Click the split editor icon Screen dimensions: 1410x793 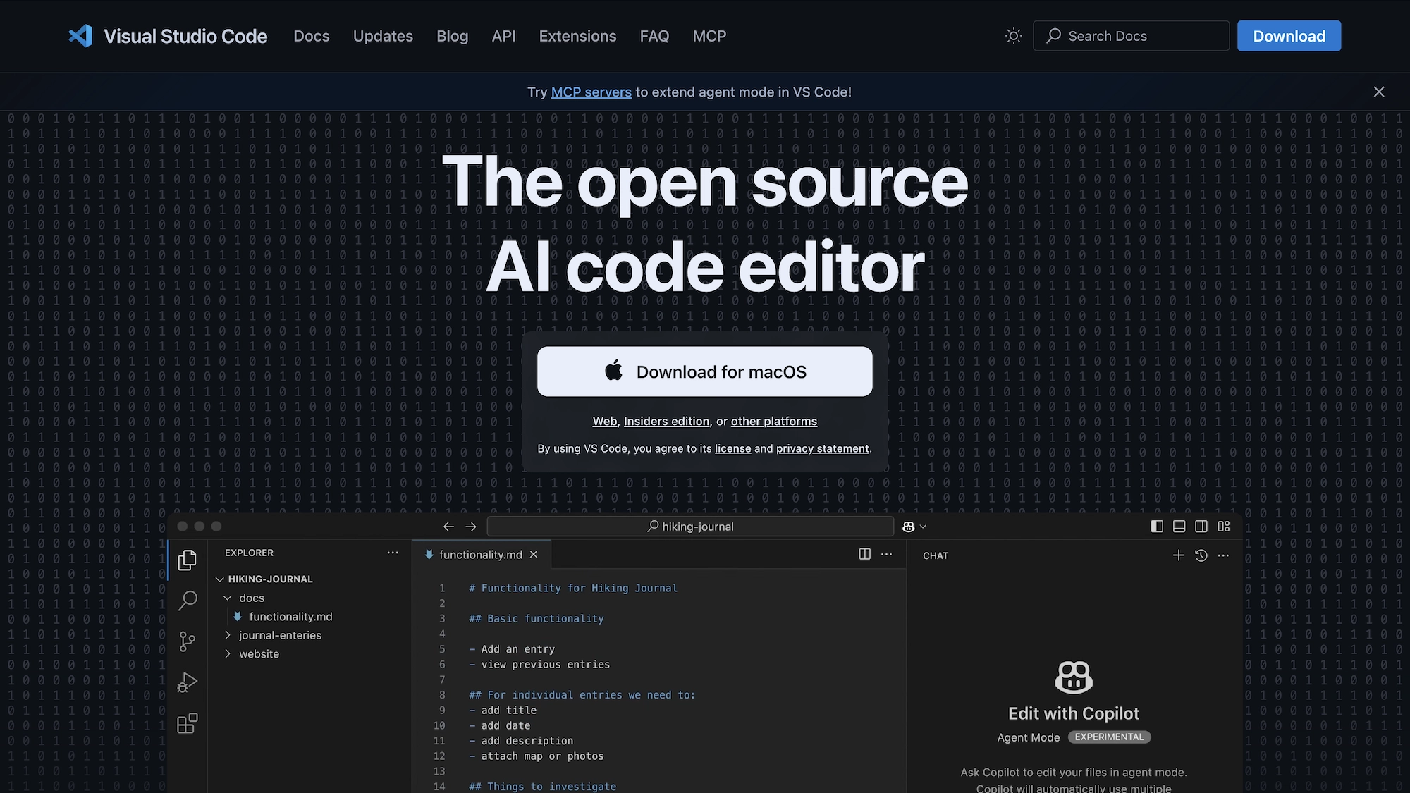pyautogui.click(x=864, y=555)
